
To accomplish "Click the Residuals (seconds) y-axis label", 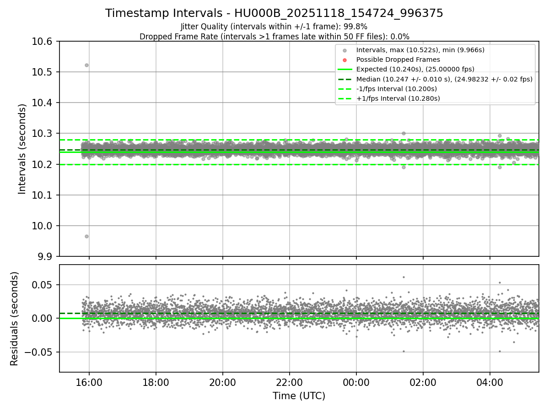I will (x=14, y=319).
